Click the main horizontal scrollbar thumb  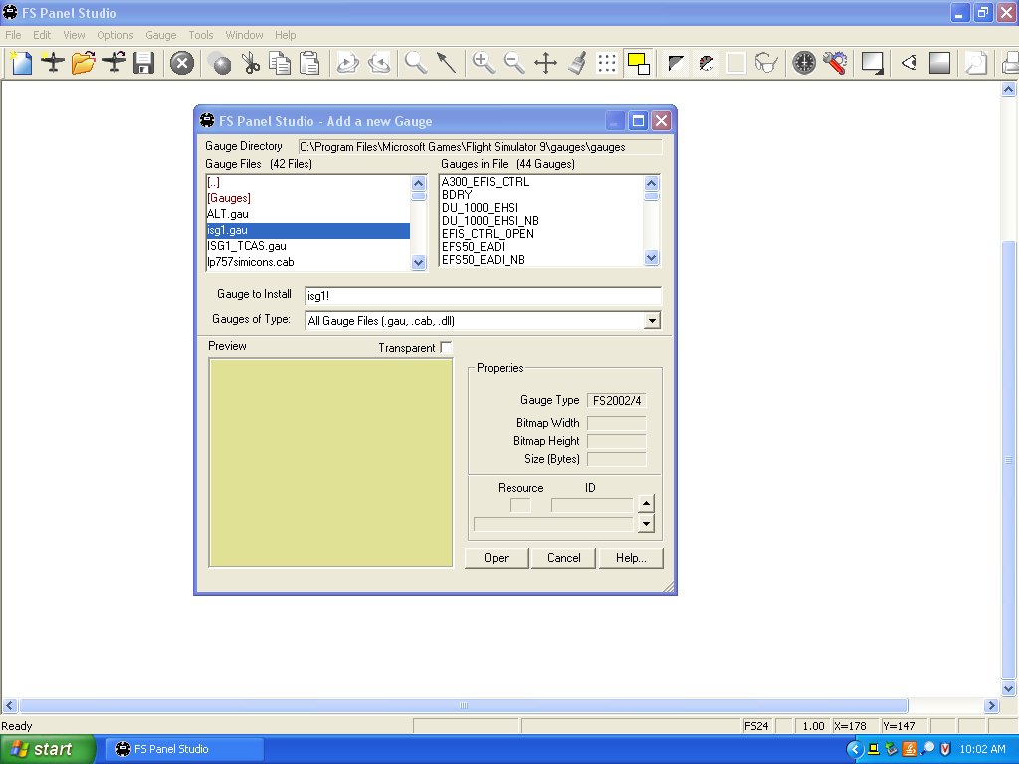(464, 705)
